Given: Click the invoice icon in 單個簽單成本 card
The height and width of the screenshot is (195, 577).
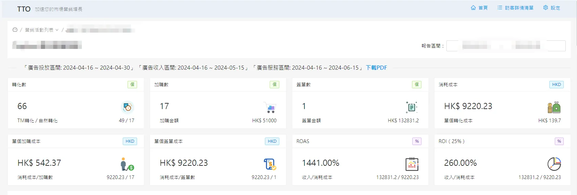Looking at the screenshot, I should 270,164.
